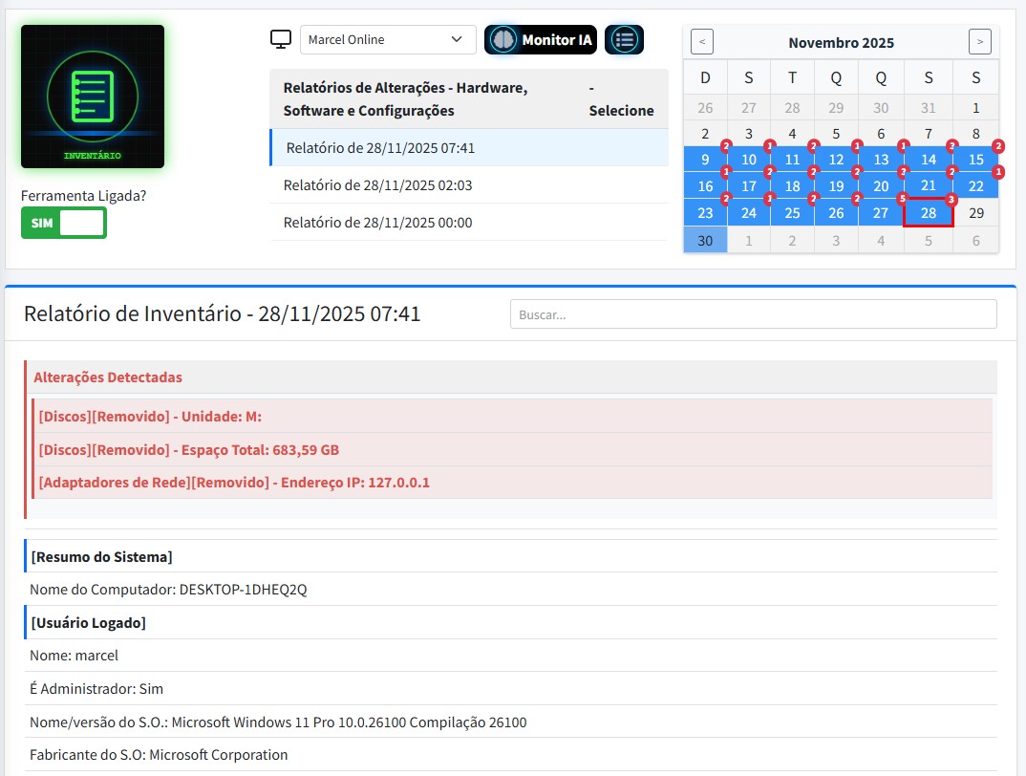Click the red badge on calendar day 28
The image size is (1026, 776).
pos(951,199)
